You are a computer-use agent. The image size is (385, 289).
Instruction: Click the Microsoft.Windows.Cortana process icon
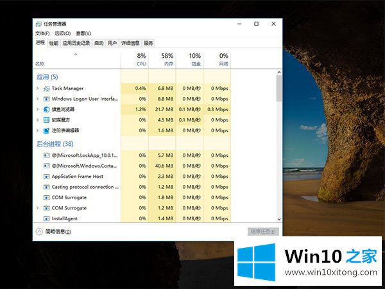point(46,166)
